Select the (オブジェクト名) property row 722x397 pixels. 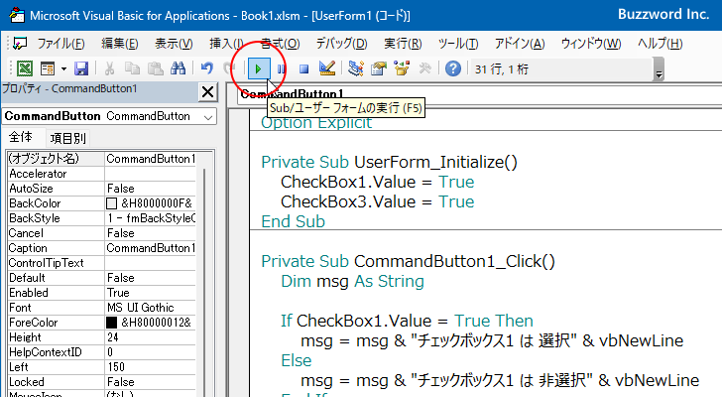pyautogui.click(x=101, y=159)
